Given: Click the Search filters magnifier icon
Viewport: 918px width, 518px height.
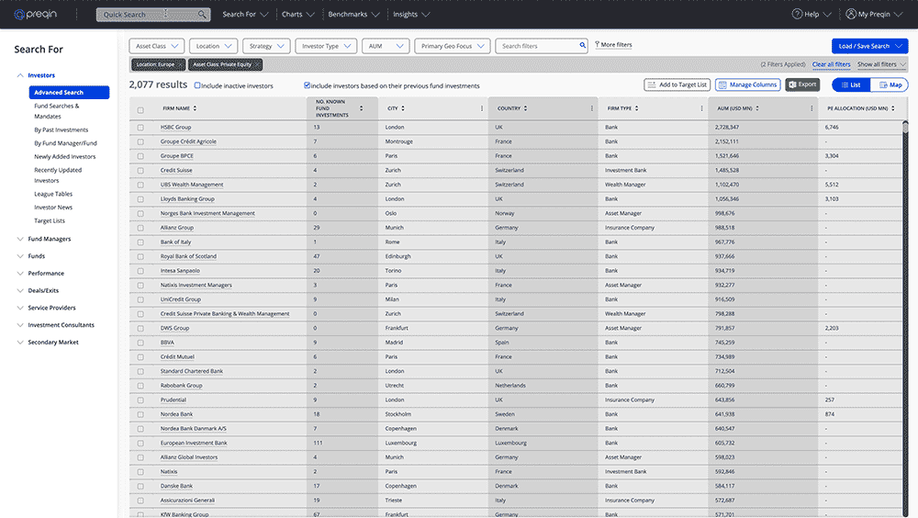Looking at the screenshot, I should pyautogui.click(x=583, y=45).
